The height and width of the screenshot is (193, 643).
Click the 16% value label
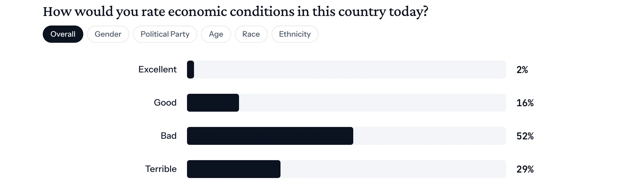pyautogui.click(x=525, y=103)
